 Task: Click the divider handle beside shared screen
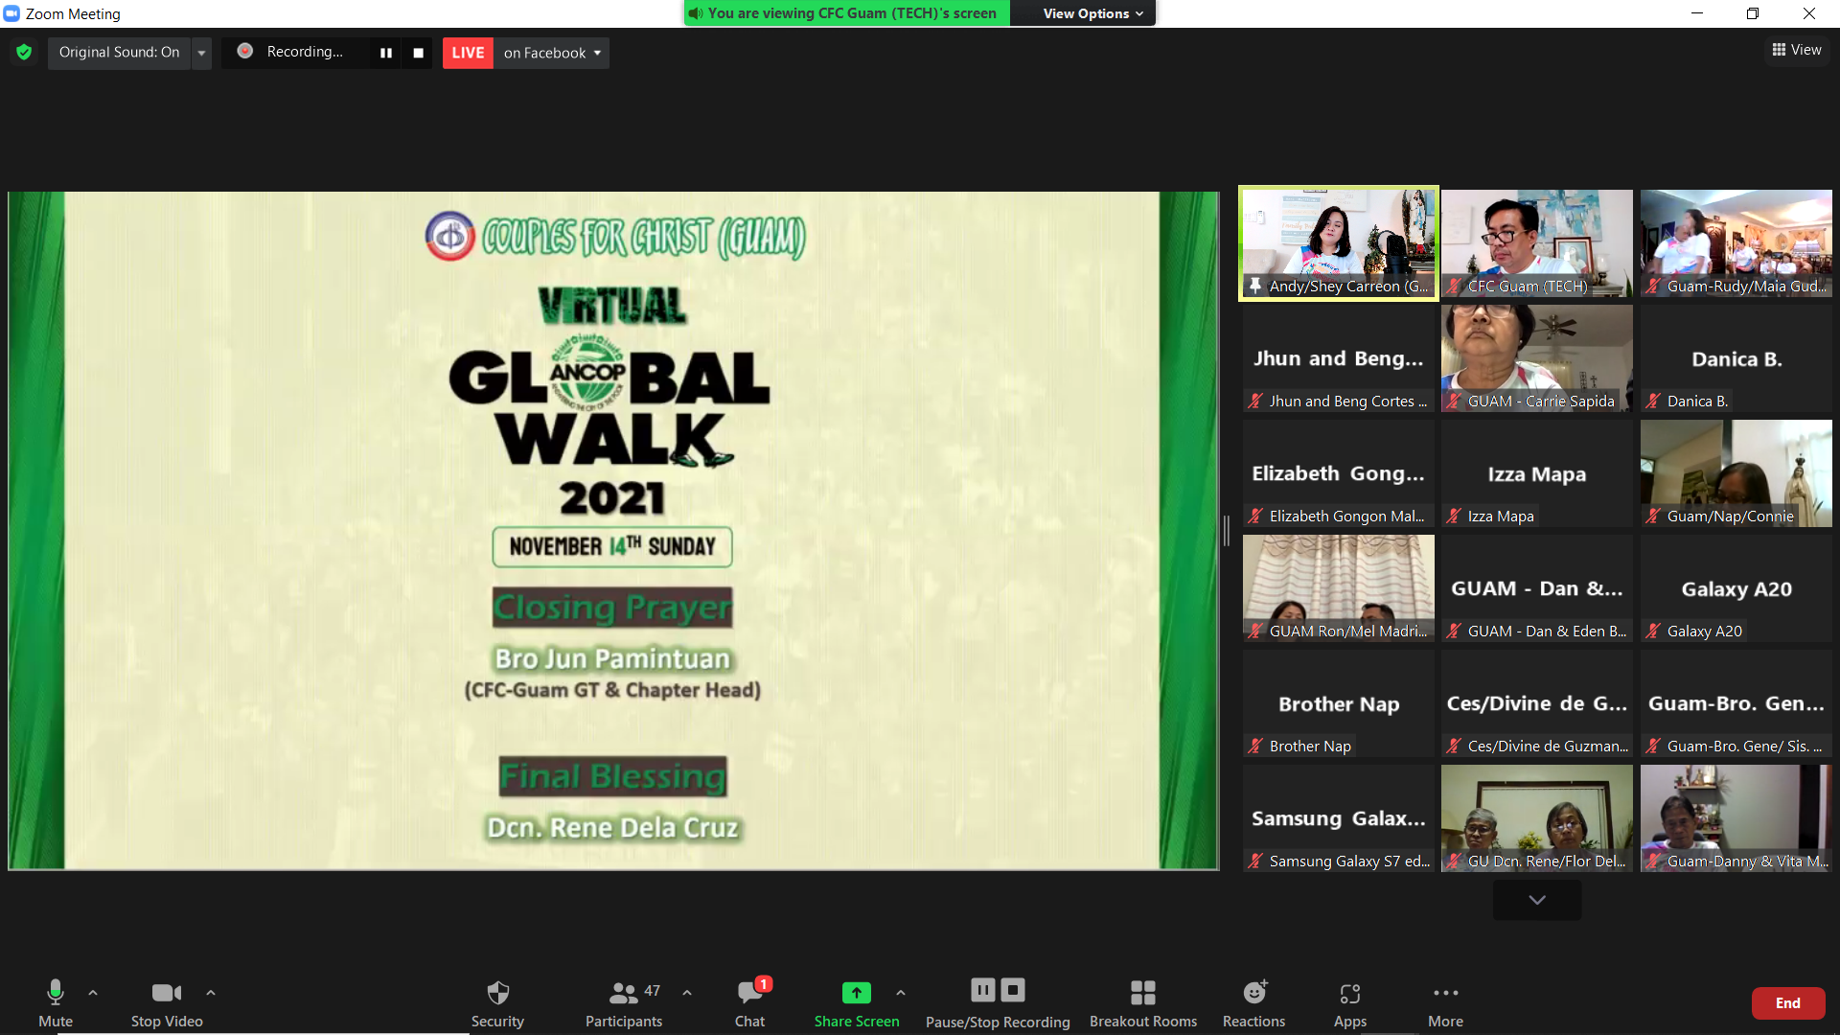1227,531
